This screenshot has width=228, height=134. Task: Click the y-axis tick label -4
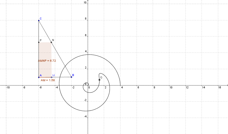click(x=85, y=116)
